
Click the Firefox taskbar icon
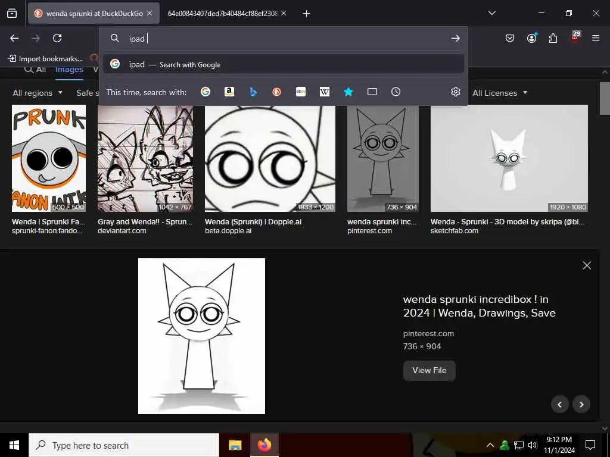[x=264, y=445]
